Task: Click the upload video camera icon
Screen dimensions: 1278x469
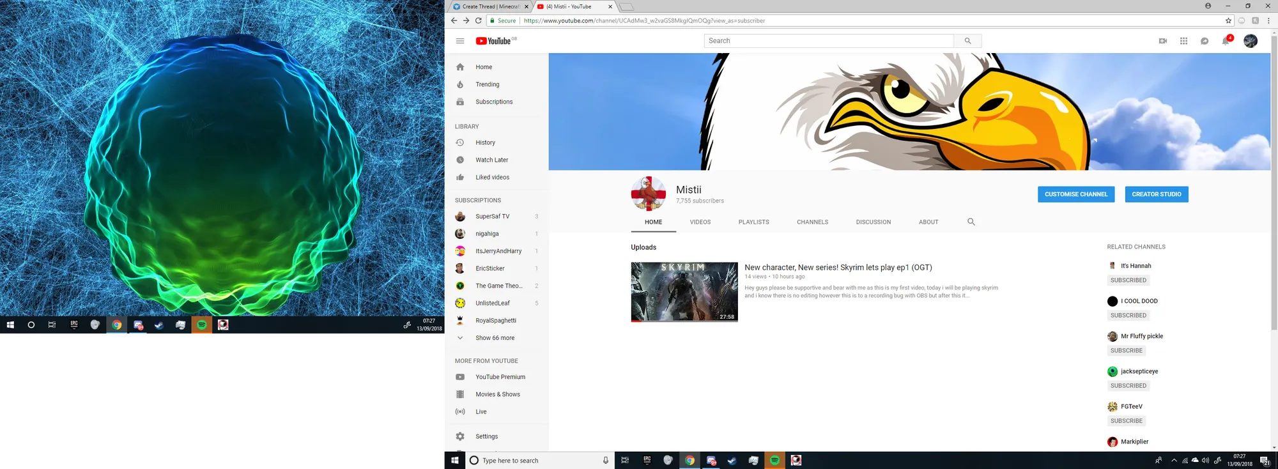Action: click(1162, 41)
